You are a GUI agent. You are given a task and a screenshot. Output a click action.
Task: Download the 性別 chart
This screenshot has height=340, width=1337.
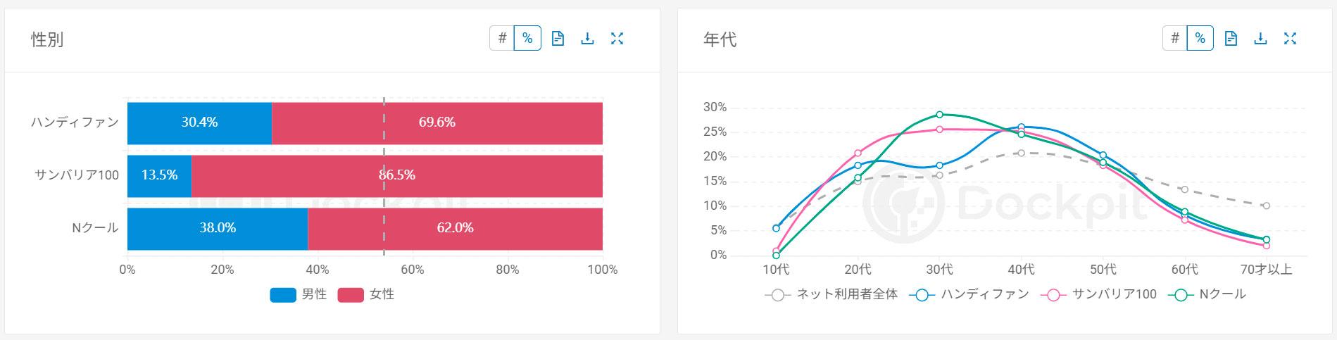pos(587,39)
